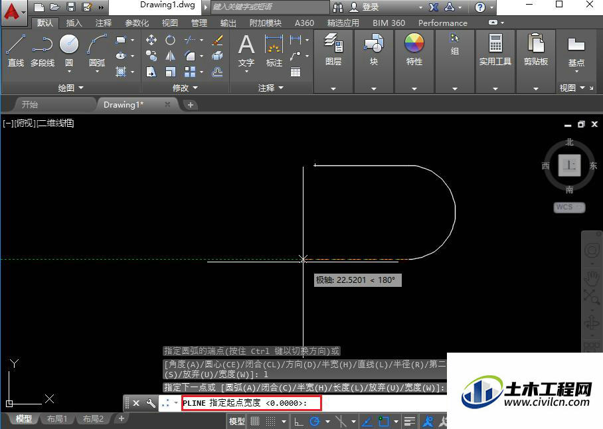Open the Help dropdown arrow
This screenshot has height=429, width=603.
[491, 7]
